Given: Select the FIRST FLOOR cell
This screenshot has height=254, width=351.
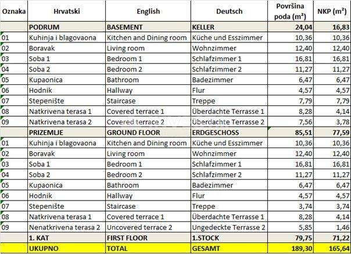Looking at the screenshot, I should (x=130, y=238).
